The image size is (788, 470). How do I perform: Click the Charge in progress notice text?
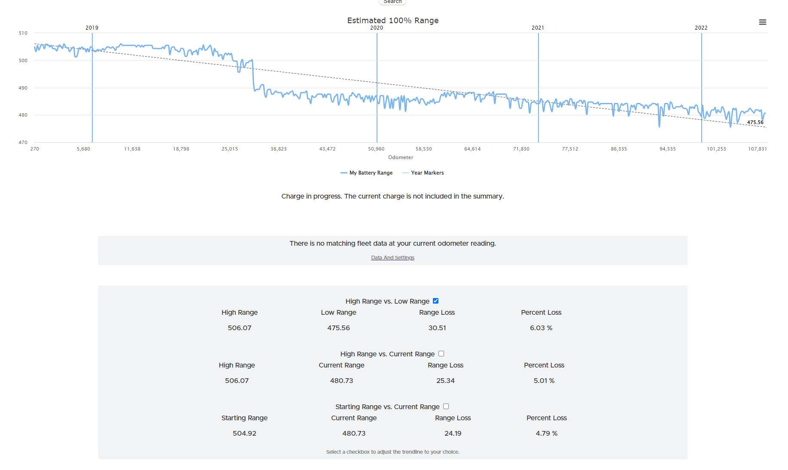coord(392,196)
